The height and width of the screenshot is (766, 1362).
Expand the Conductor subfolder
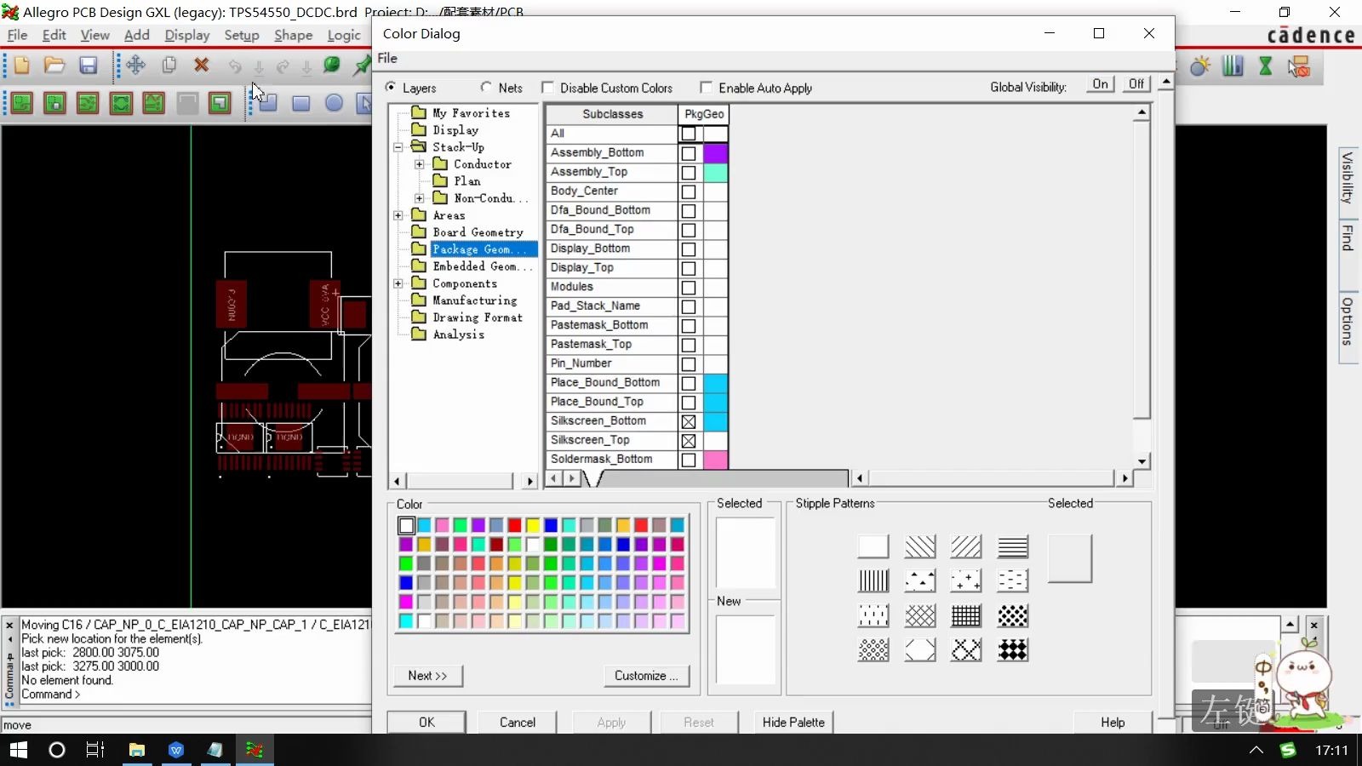(x=420, y=164)
